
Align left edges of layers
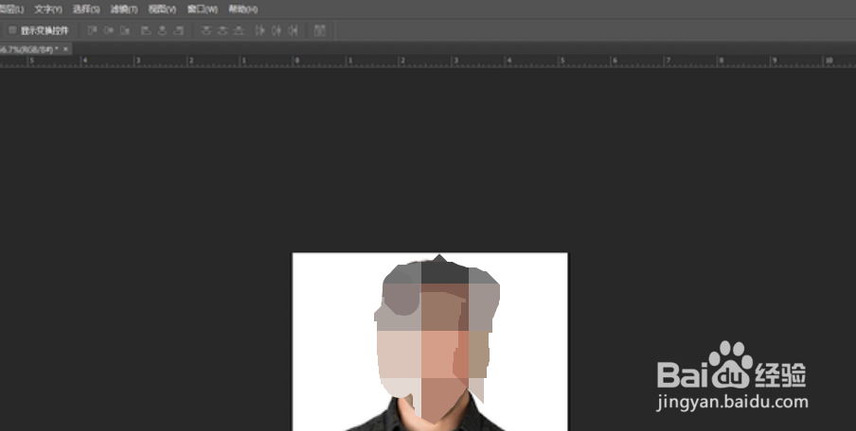(x=146, y=30)
